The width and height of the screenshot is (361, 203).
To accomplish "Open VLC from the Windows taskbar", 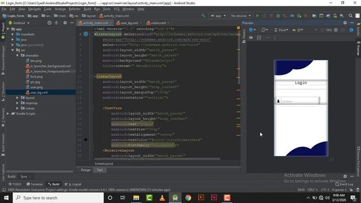I will (162, 198).
